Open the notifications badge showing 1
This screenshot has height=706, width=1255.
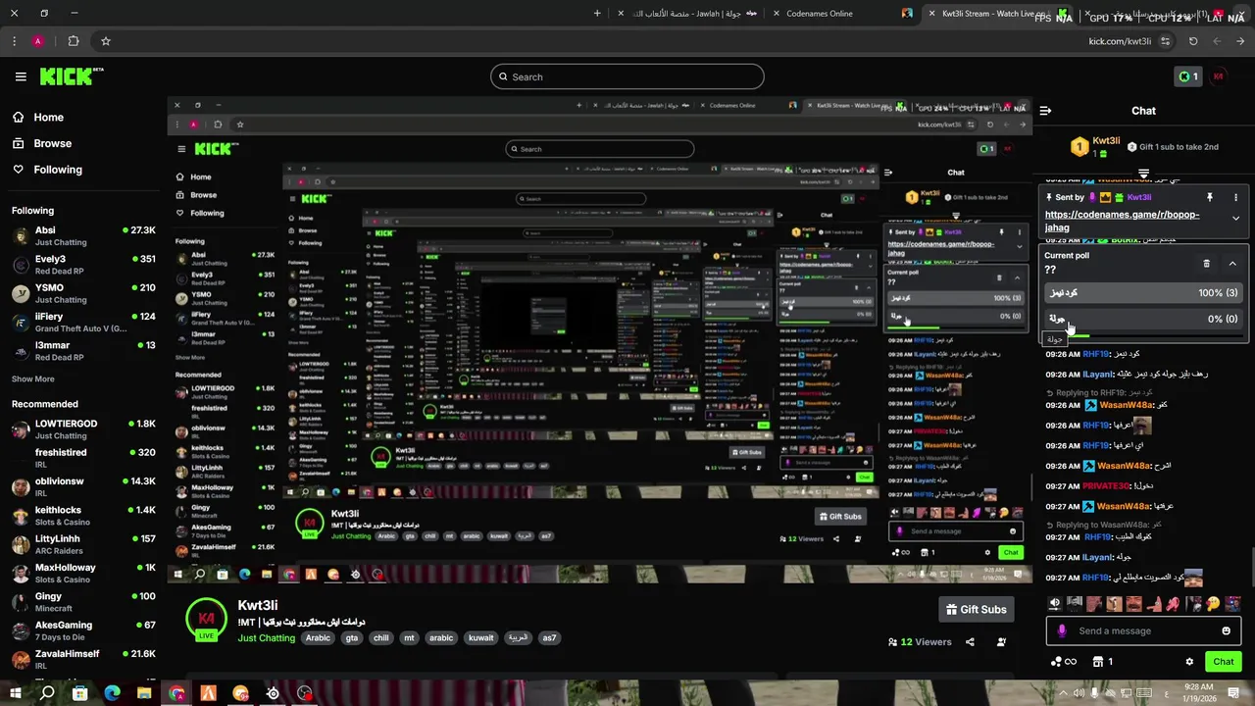coord(1188,76)
